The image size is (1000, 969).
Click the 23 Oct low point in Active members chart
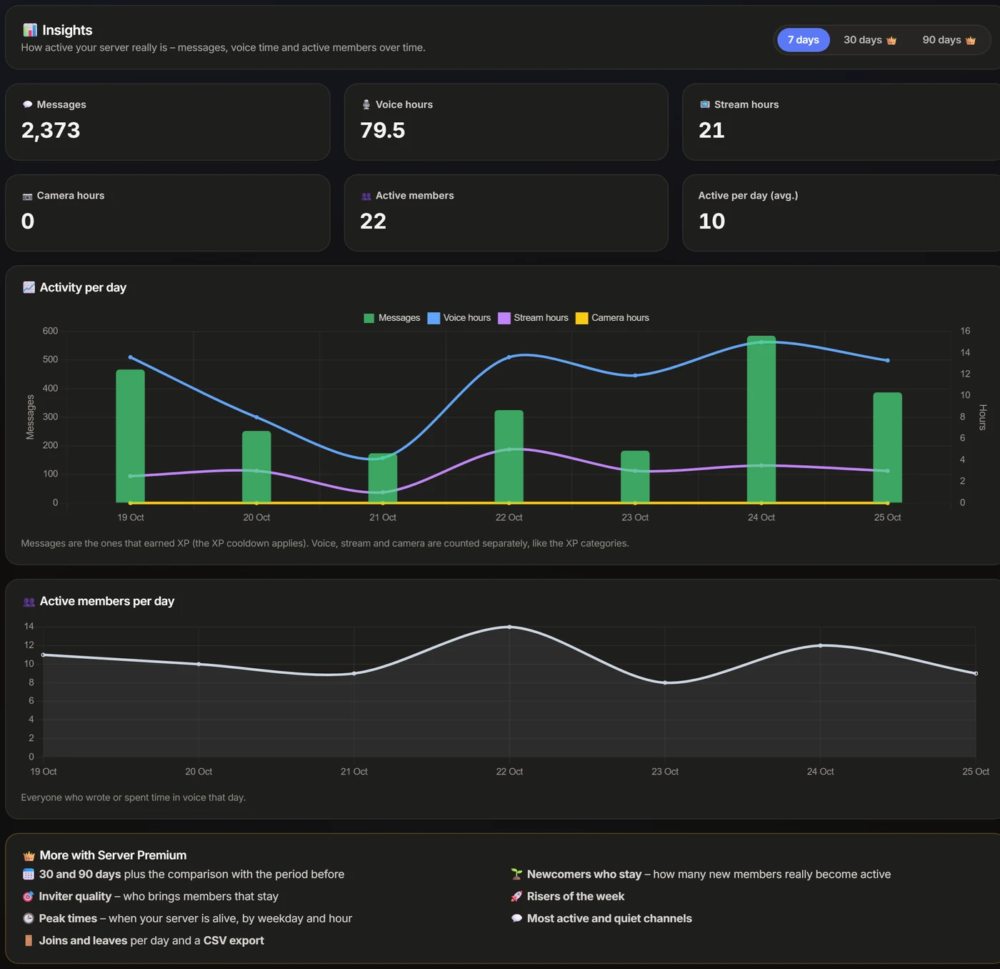pos(665,682)
